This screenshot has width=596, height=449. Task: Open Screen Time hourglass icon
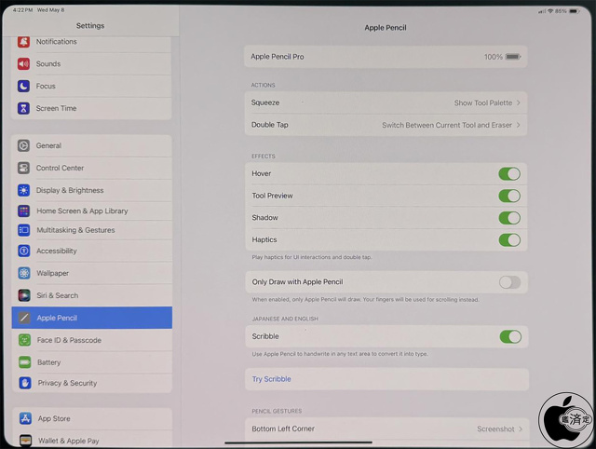click(24, 109)
